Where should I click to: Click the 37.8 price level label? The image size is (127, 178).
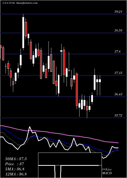point(117,52)
